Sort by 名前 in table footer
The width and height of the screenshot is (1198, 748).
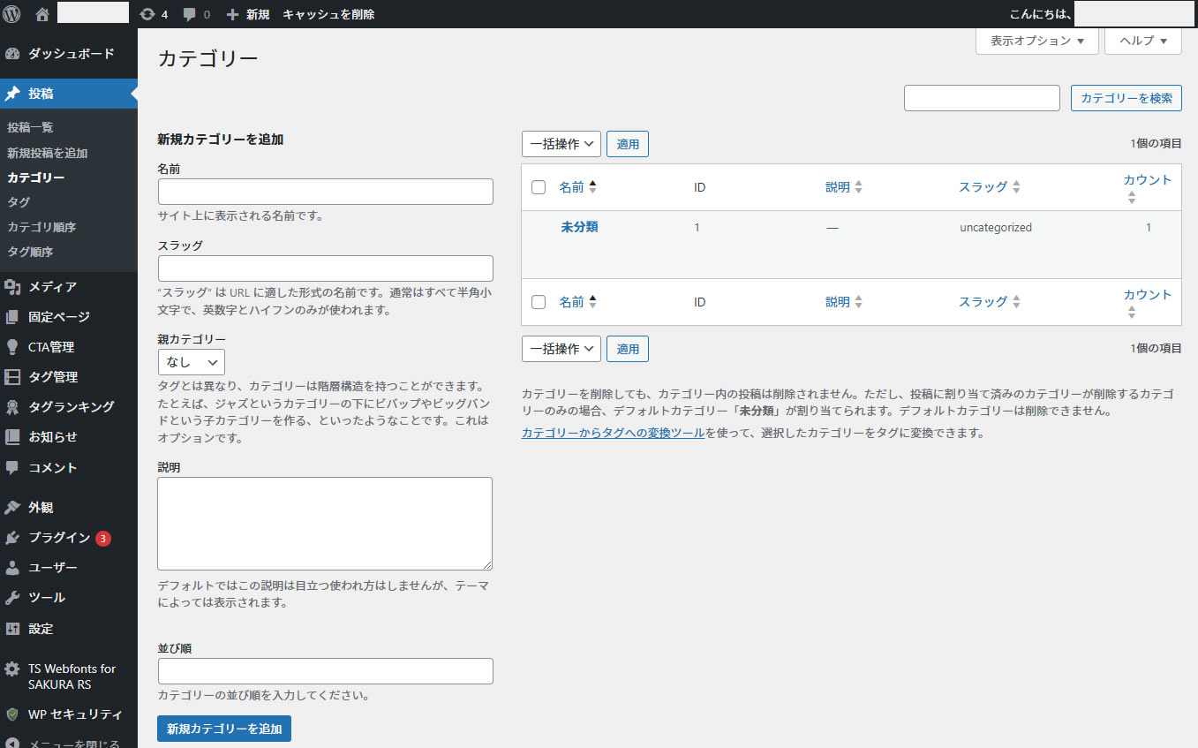tap(578, 302)
